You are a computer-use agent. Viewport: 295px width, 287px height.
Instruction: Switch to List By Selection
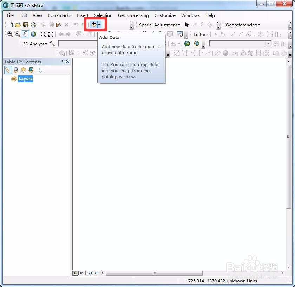click(31, 70)
